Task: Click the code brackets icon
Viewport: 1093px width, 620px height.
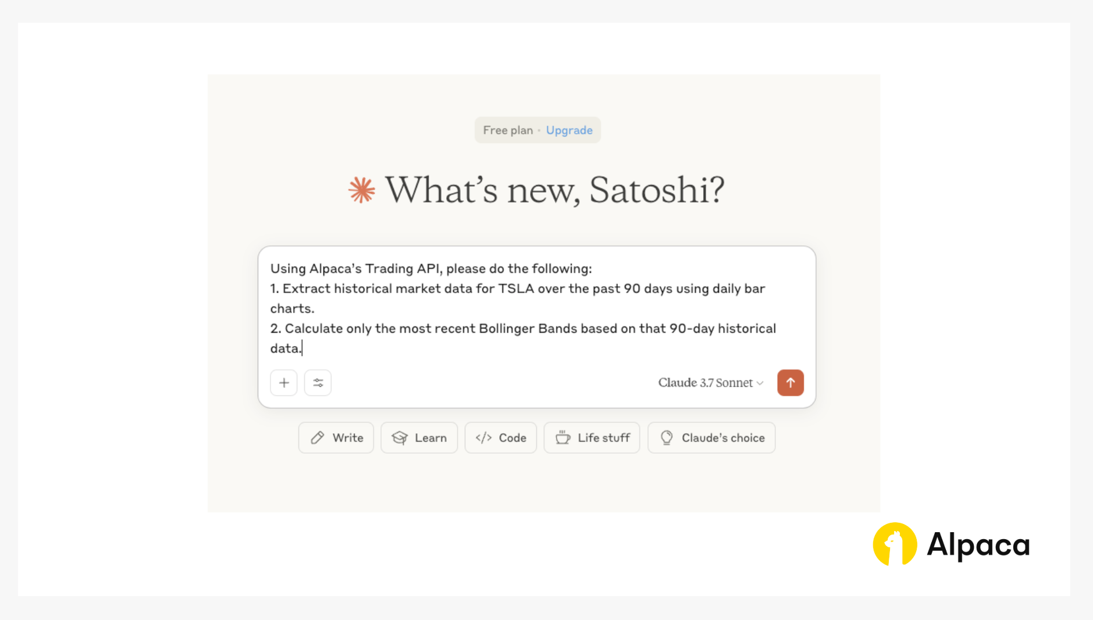Action: [483, 438]
